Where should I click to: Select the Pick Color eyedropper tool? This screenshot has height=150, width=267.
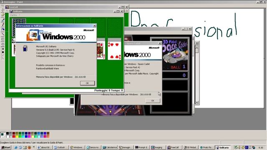coord(3,20)
